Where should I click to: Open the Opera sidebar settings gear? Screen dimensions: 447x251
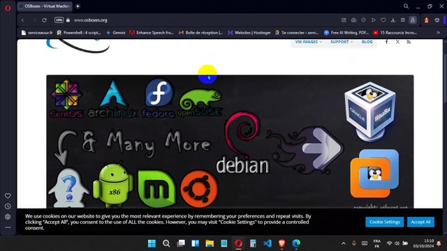[8, 217]
